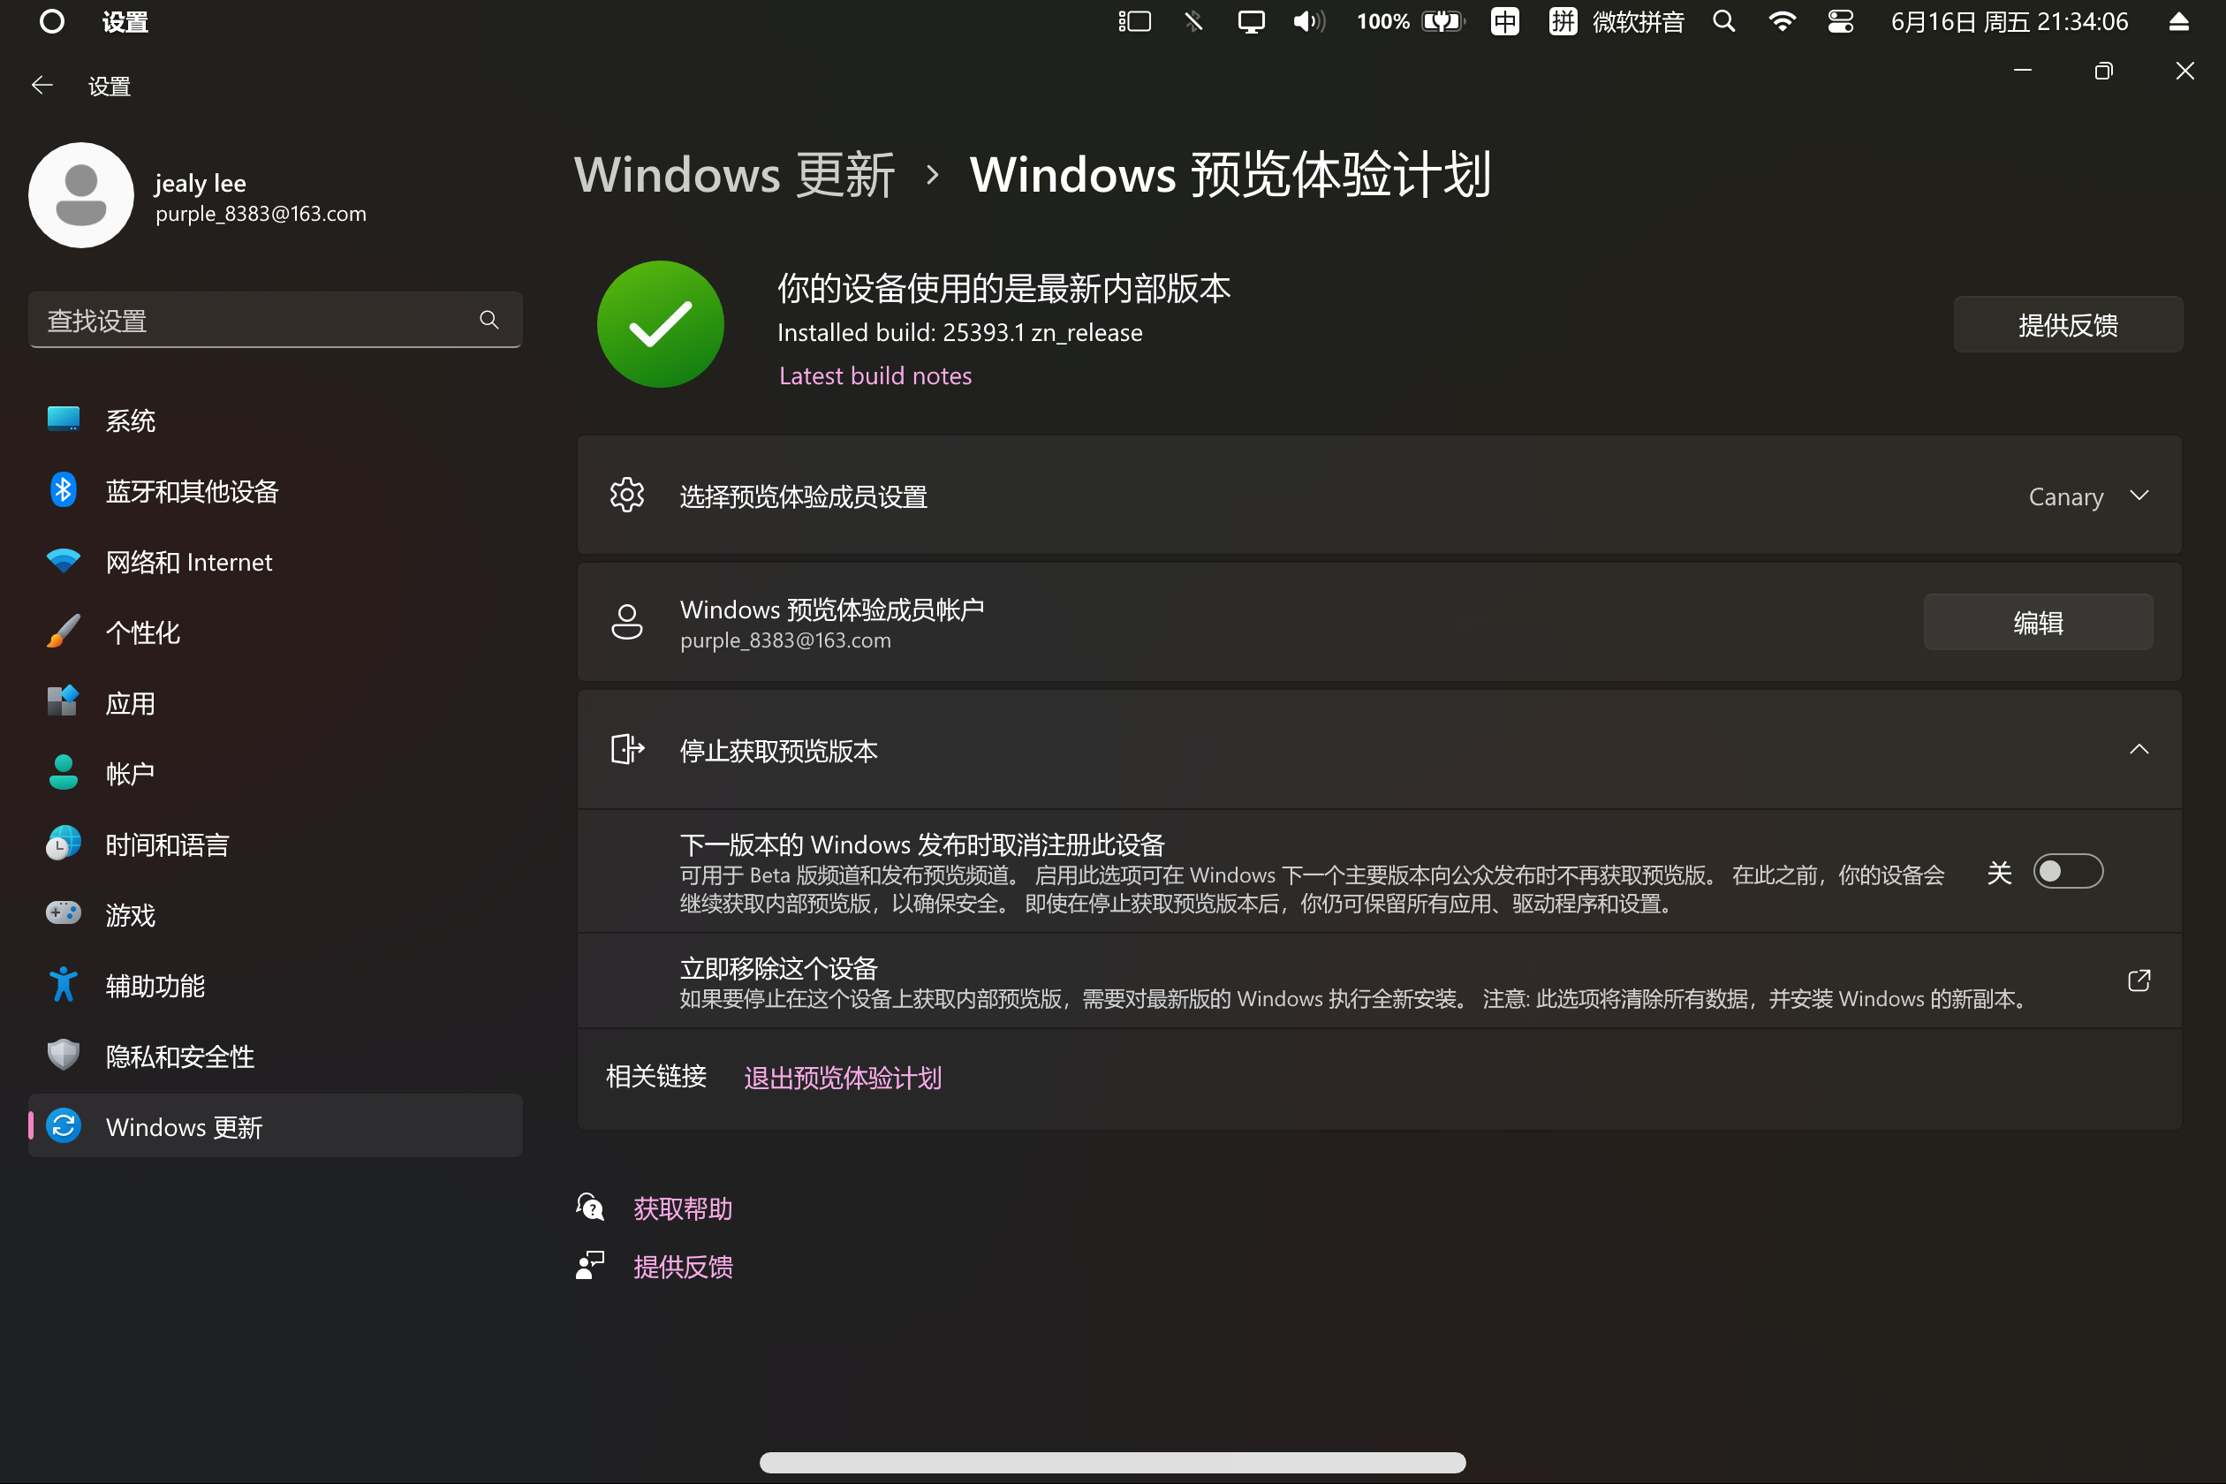2226x1484 pixels.
Task: Click the display icon in the menu bar
Action: (1251, 22)
